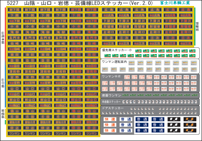202x141 pixels.
Task: Select the topmost red 快速 white sticker
Action: (110, 119)
